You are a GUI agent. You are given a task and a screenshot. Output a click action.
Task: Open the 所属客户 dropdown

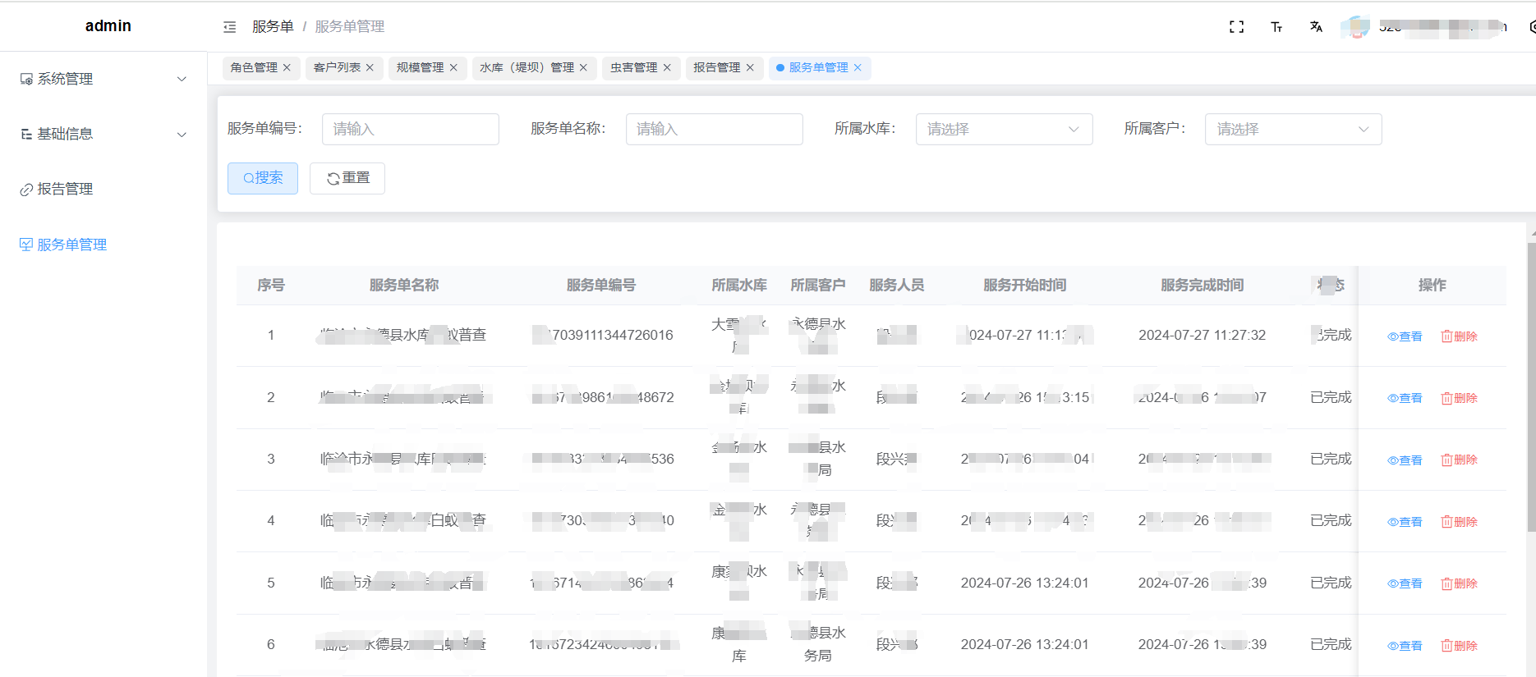[x=1292, y=130]
